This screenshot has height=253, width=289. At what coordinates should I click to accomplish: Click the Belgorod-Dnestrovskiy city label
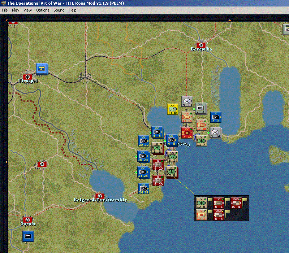pyautogui.click(x=100, y=200)
